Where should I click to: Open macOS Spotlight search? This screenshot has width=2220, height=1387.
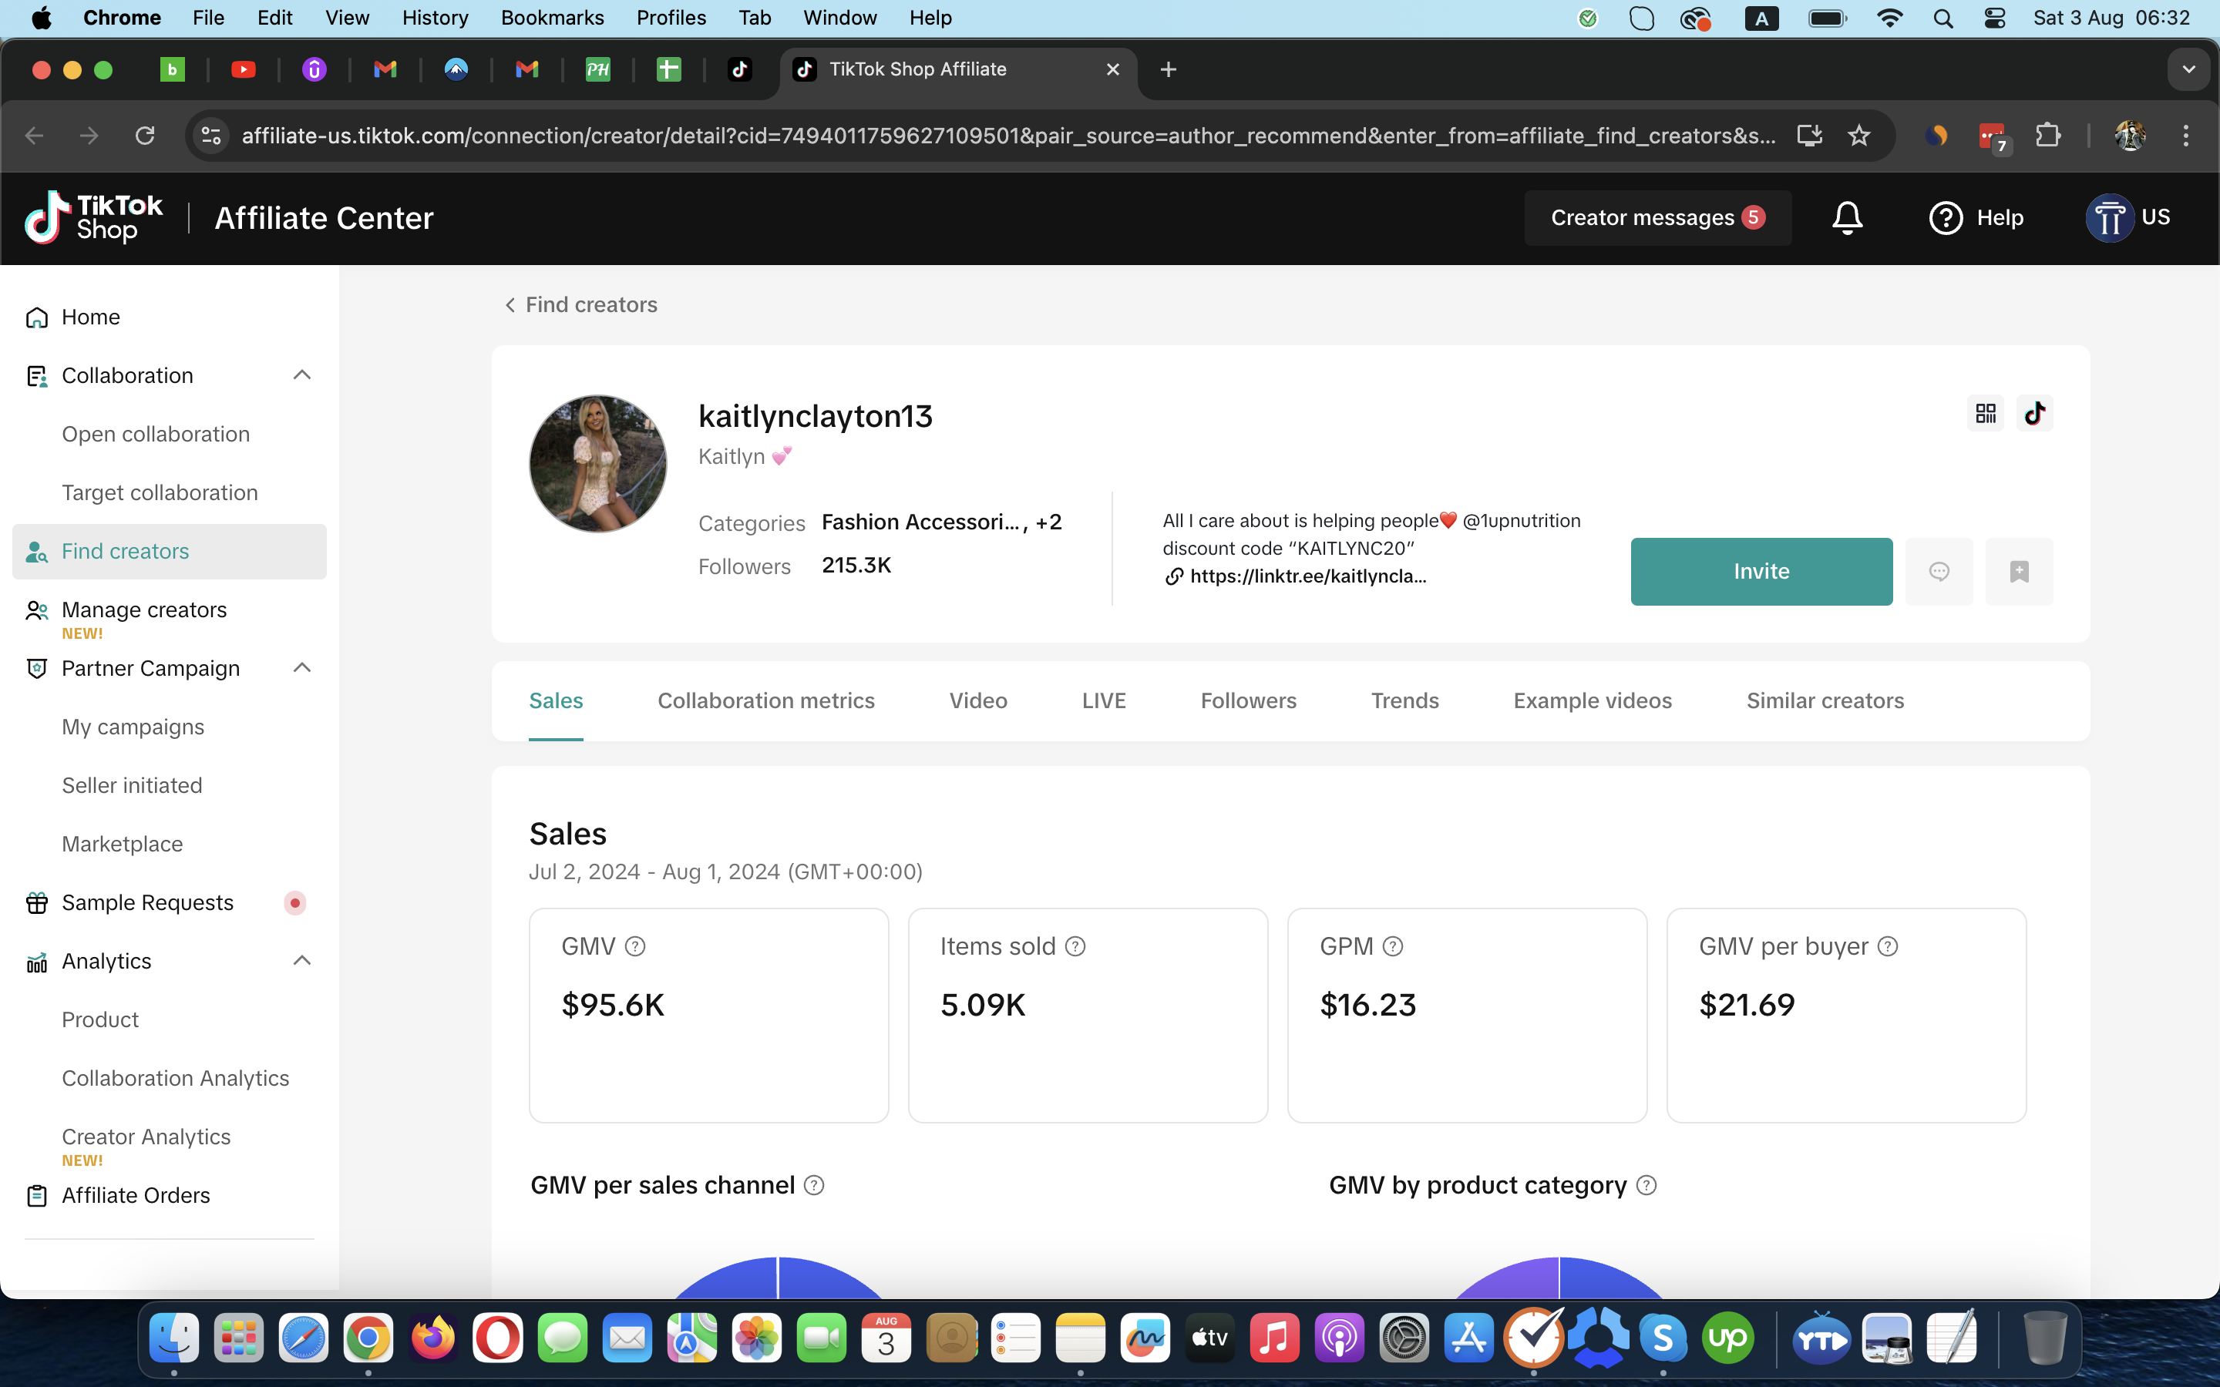coord(1942,18)
